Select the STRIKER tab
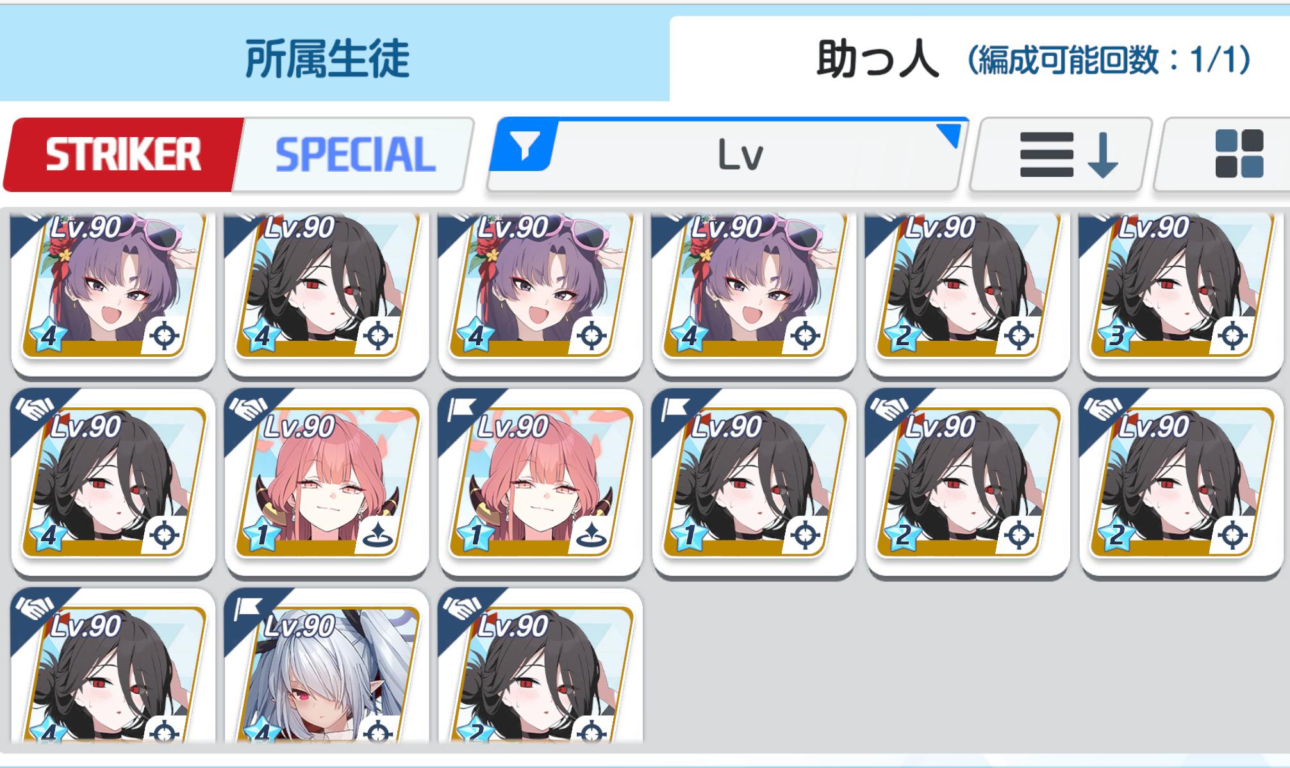 [x=123, y=154]
